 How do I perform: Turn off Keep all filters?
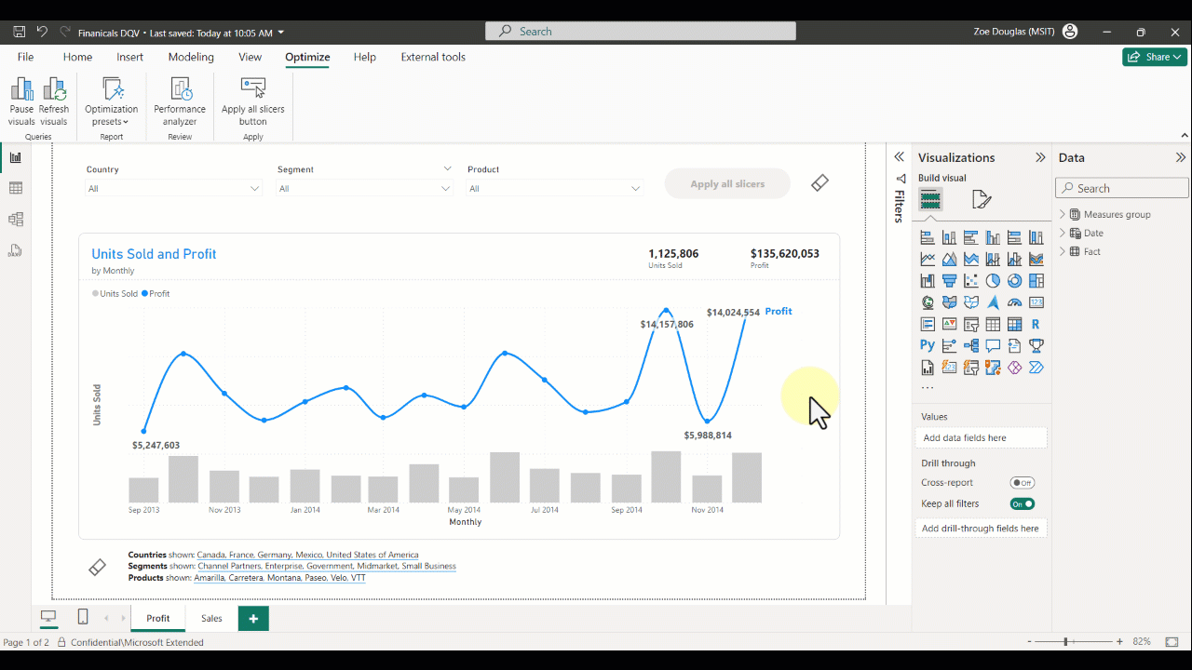point(1022,502)
